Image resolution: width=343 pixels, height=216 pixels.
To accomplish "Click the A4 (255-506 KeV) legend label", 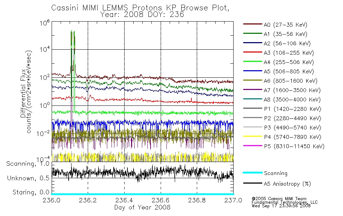I will click(289, 62).
